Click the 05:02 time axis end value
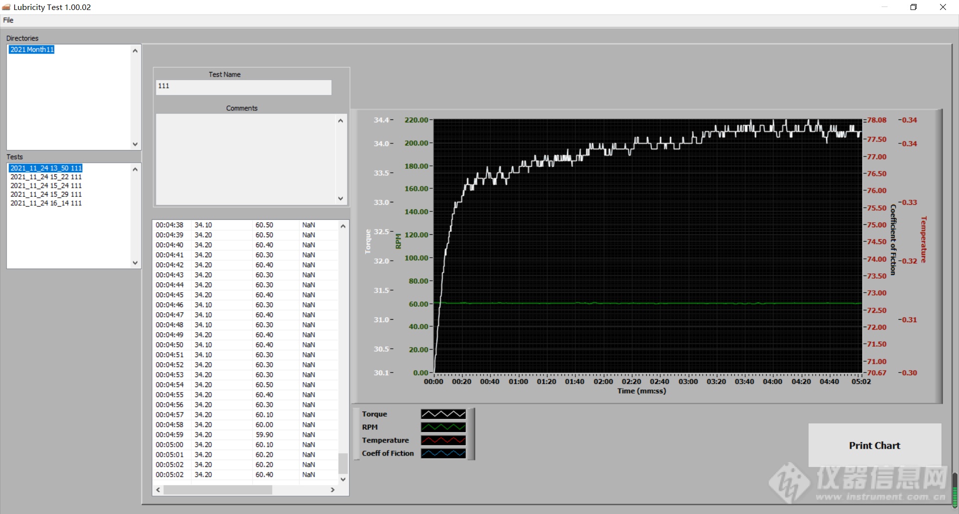The height and width of the screenshot is (514, 959). point(861,382)
